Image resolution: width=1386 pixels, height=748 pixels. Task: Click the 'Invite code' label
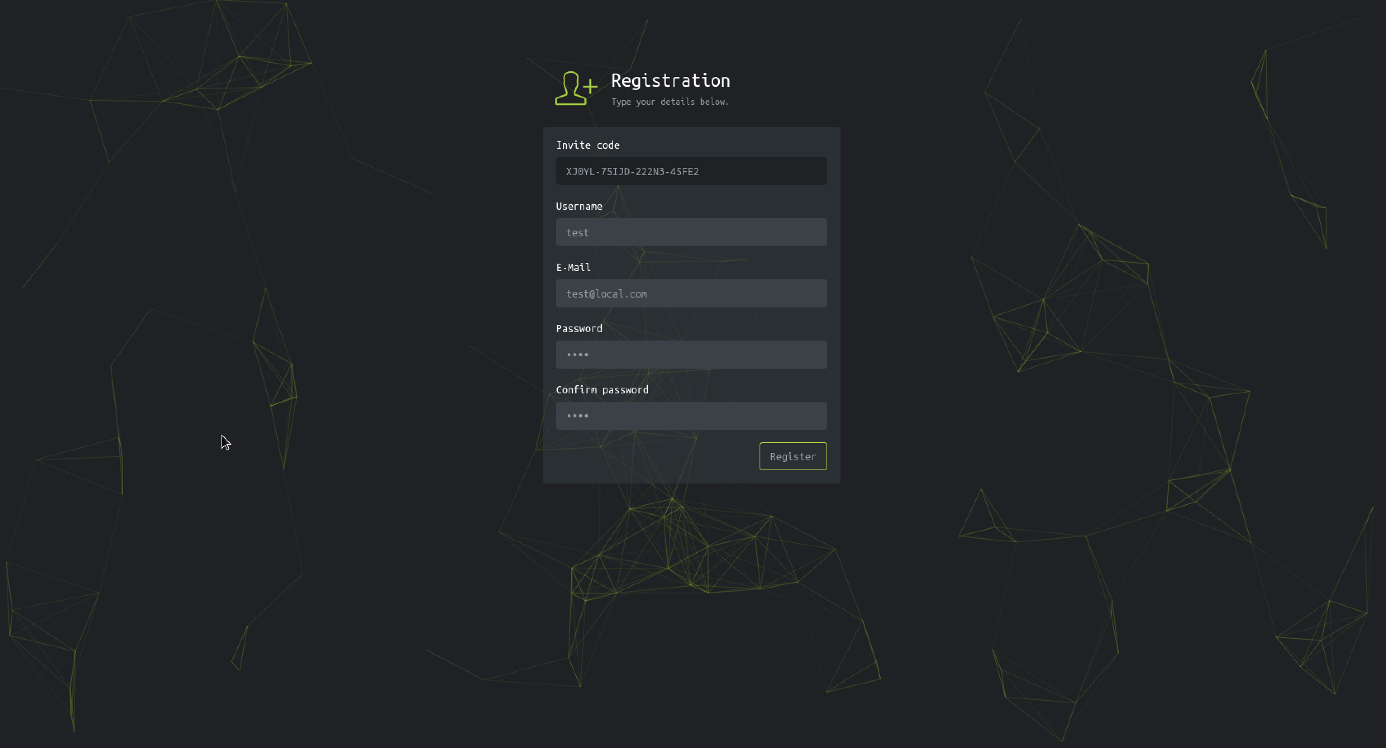(588, 145)
